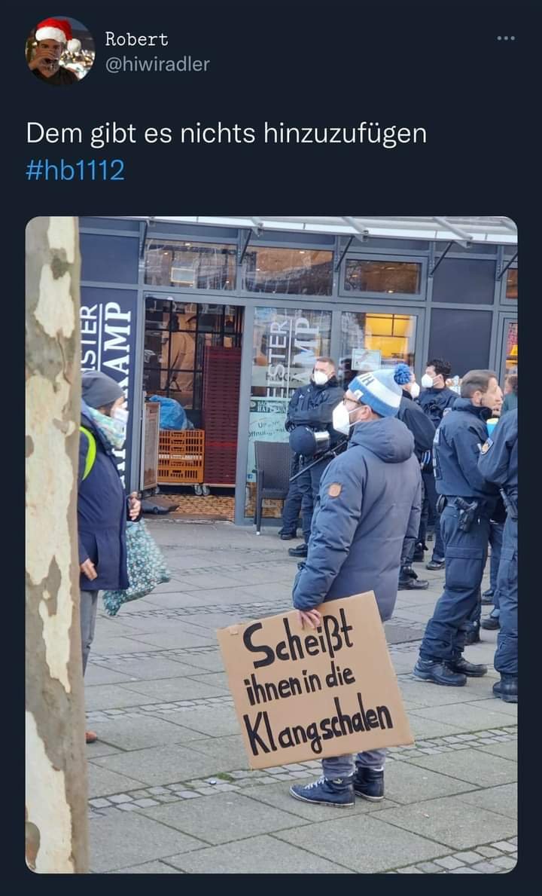This screenshot has width=542, height=896.
Task: Open tweet text 'Dem gibt es nichts hinzuzufügen'
Action: [227, 134]
